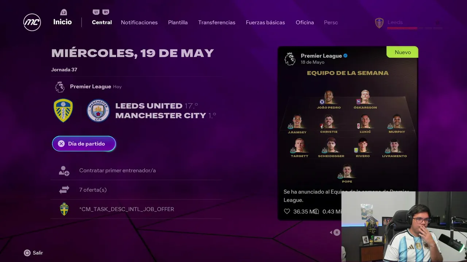Go to the Transferencias tab
This screenshot has width=467, height=262.
[x=217, y=23]
